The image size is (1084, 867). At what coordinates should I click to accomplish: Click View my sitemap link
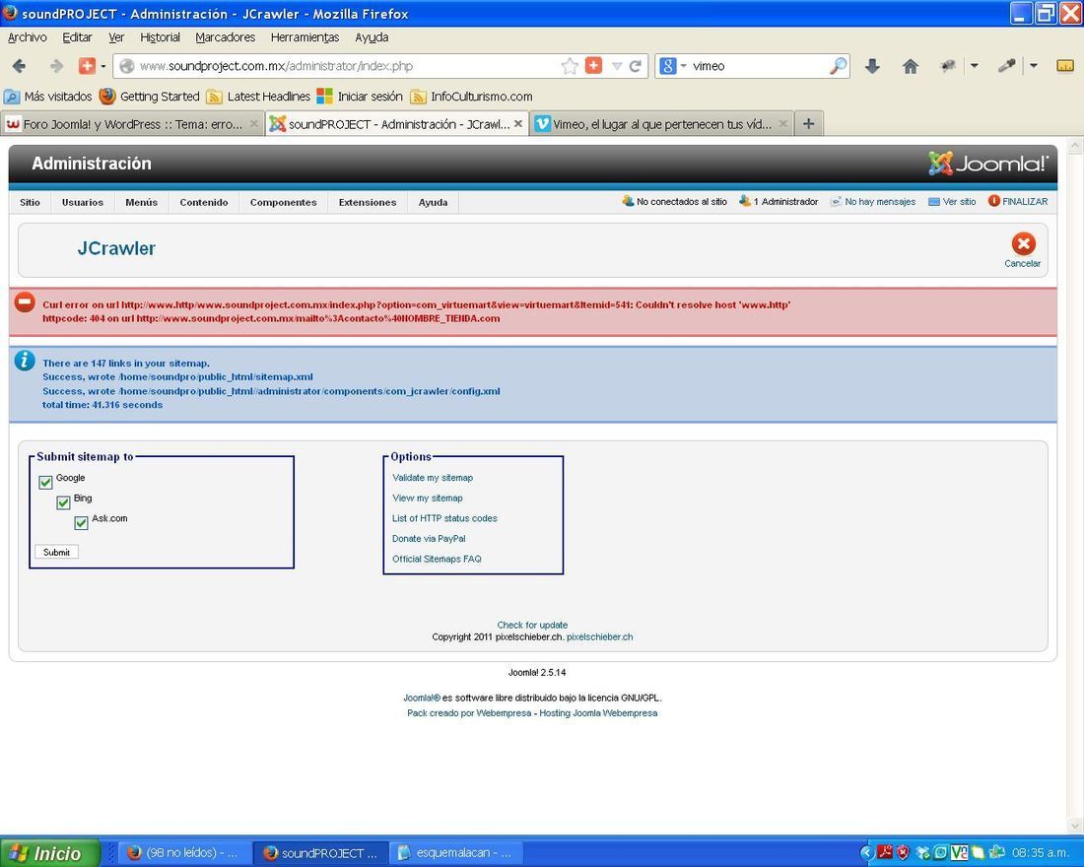pyautogui.click(x=428, y=498)
